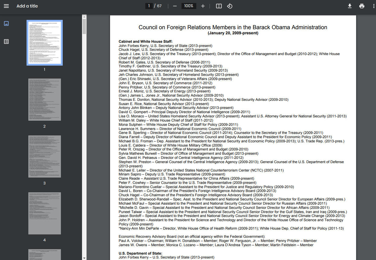Viewport: 376px width, 260px height.
Task: Click the 'William M. Daley' line
Action: click(166, 120)
